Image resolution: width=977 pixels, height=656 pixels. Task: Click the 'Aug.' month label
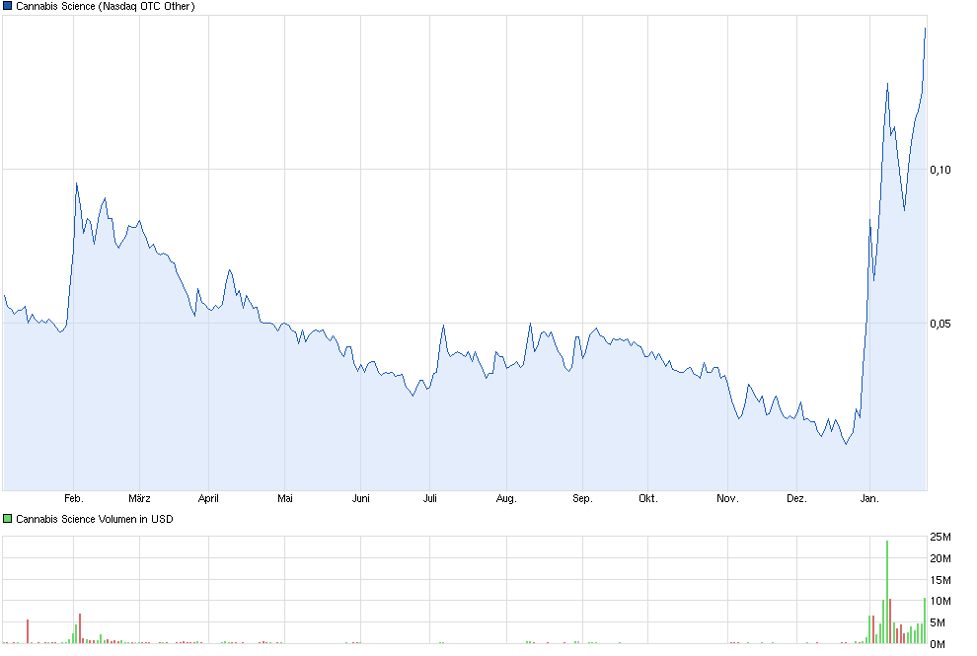click(x=506, y=498)
